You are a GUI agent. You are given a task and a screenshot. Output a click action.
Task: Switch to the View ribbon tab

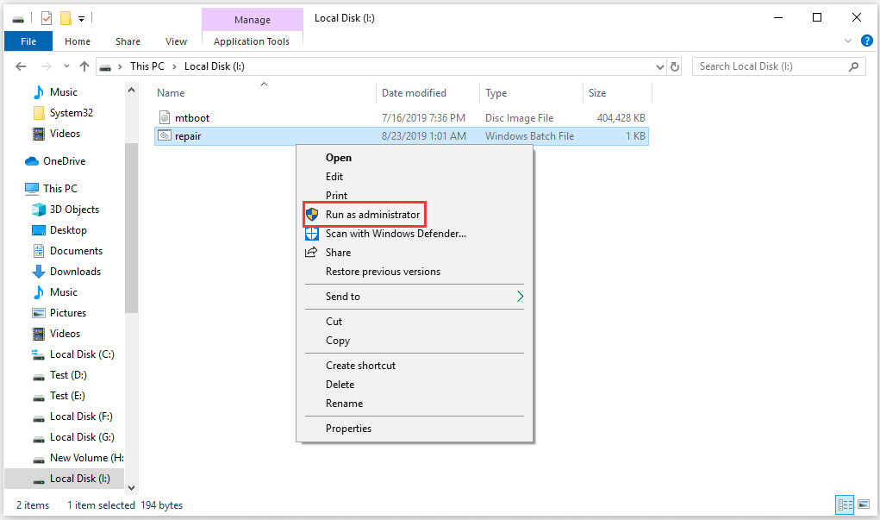point(176,41)
